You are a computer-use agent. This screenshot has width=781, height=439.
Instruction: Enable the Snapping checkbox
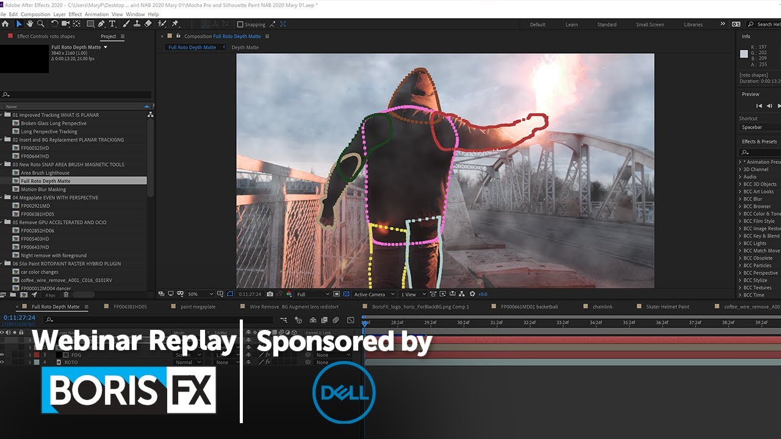240,24
